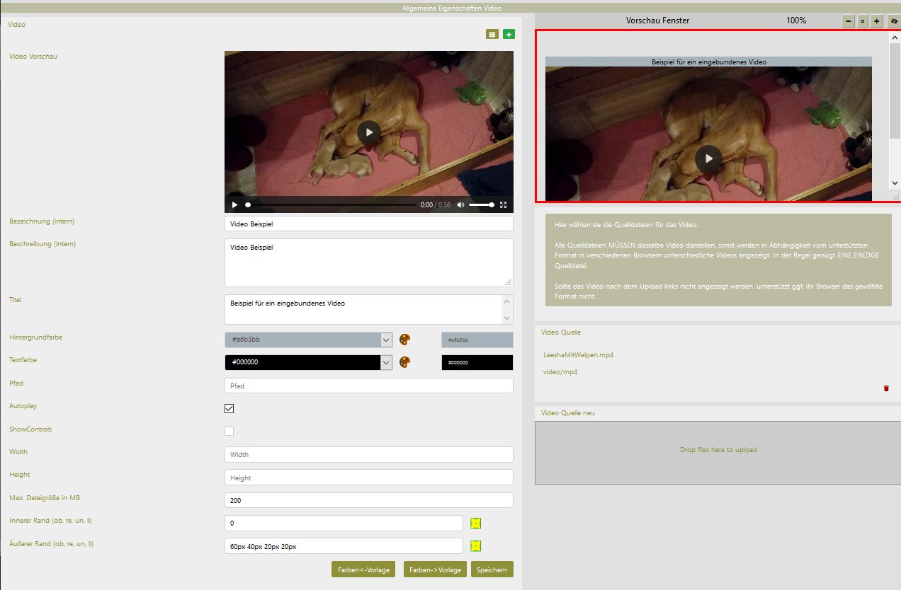The image size is (901, 590).
Task: Delete the LeeshaMitWelpen.mp4 video source
Action: pos(885,388)
